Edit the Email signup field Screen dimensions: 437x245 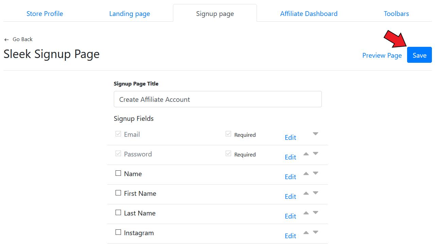[290, 137]
